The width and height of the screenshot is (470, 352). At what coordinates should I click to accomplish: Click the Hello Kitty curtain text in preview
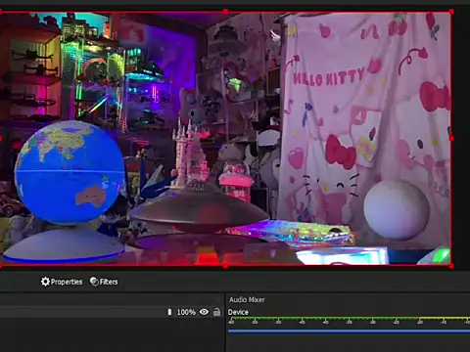pos(328,77)
